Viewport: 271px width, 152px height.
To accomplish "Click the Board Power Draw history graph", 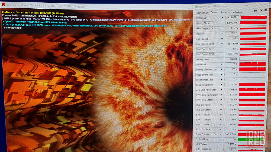I will (x=252, y=85).
